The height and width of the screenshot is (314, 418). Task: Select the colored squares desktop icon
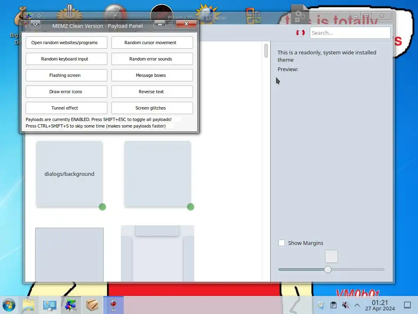(x=253, y=16)
